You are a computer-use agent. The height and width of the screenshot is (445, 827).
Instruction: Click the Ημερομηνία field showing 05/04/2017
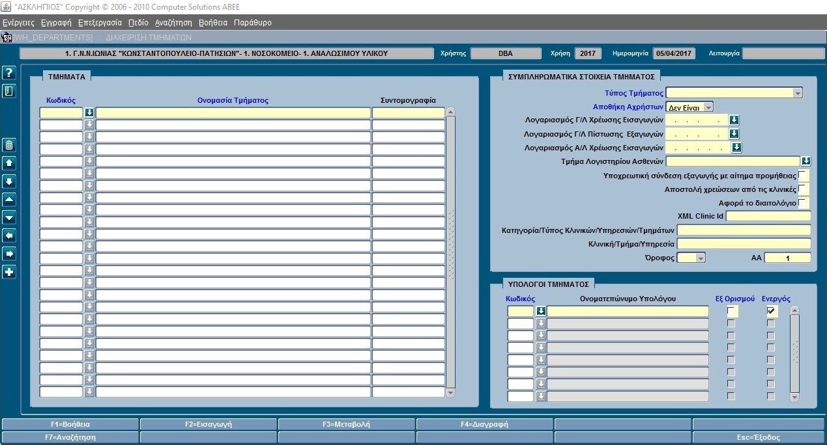[675, 53]
